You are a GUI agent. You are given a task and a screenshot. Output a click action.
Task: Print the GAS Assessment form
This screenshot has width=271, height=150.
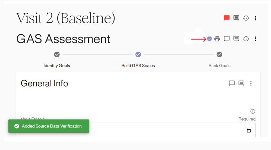click(x=217, y=39)
